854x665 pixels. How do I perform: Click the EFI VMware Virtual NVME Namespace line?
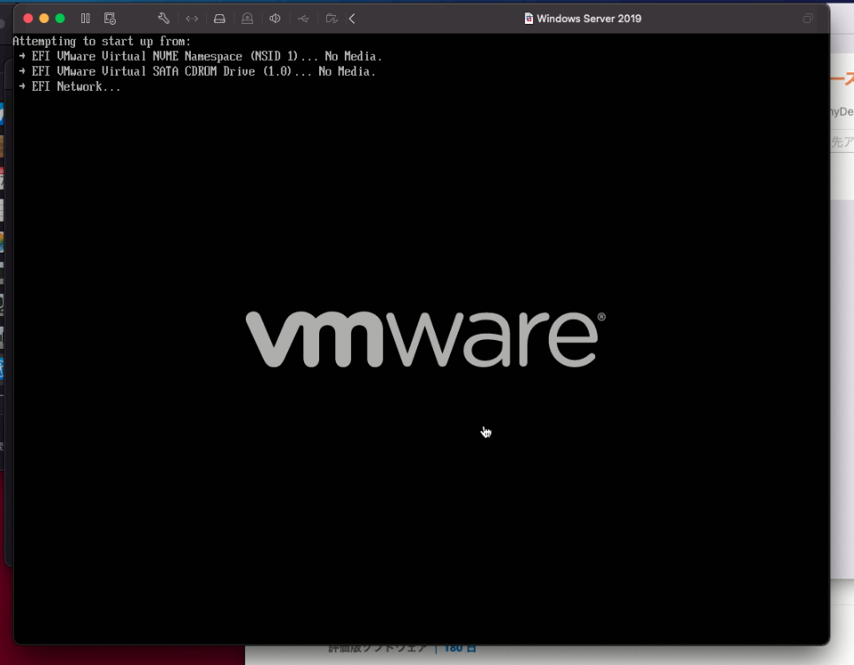pos(201,57)
